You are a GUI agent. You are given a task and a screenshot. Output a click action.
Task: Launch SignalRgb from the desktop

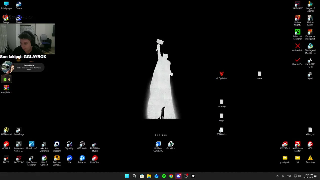69,145
